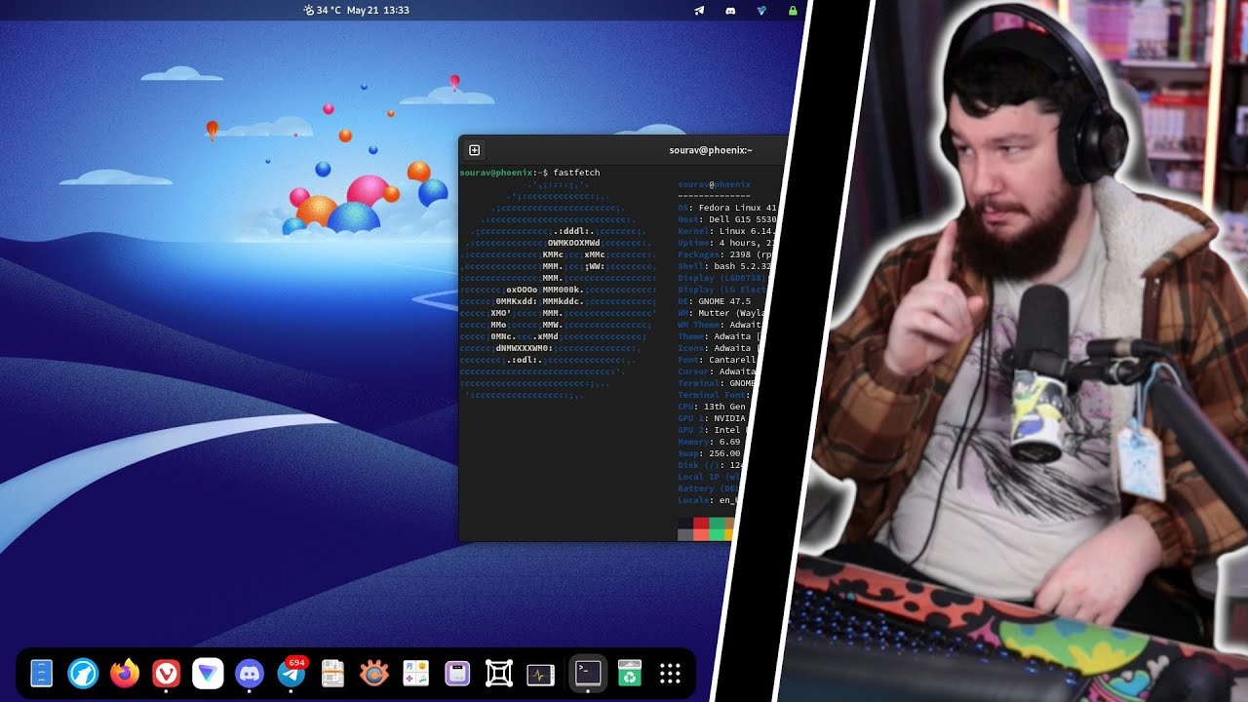Click the sourav@phoenix:~ terminal title
The image size is (1248, 702).
point(711,150)
